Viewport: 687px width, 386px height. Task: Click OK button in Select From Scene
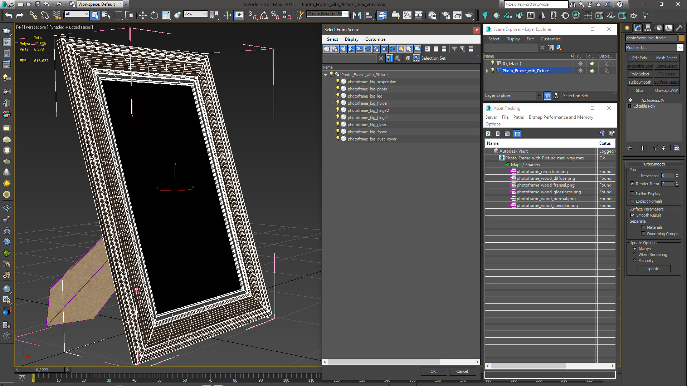click(x=433, y=371)
